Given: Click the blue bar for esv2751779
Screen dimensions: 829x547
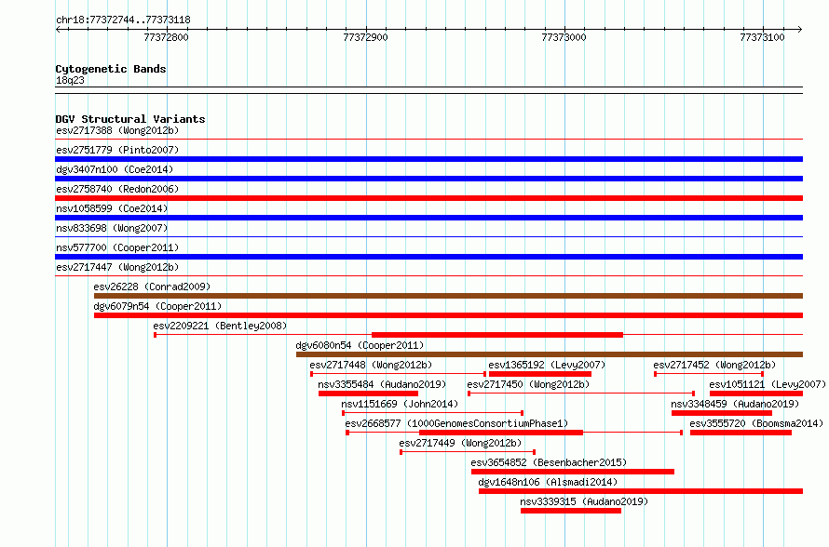Looking at the screenshot, I should pos(428,159).
